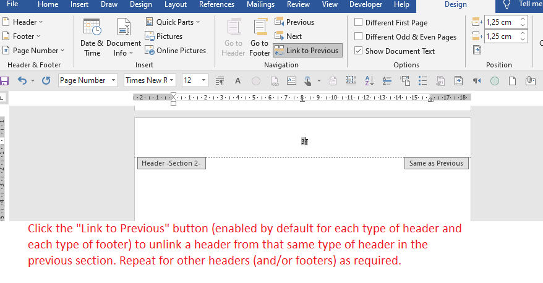The width and height of the screenshot is (543, 283).
Task: Open the Review tab
Action: point(298,4)
